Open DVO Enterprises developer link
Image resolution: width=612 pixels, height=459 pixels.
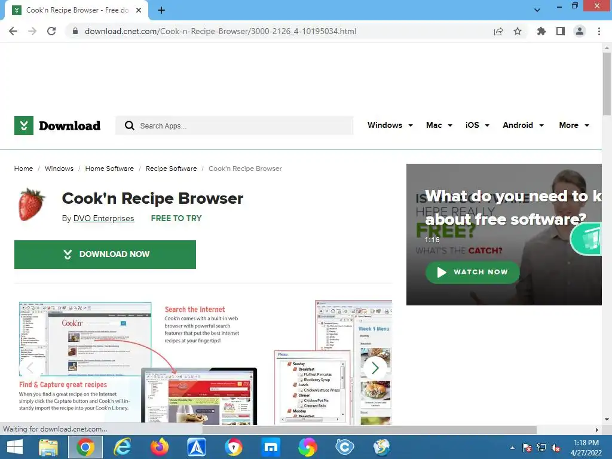click(x=103, y=219)
